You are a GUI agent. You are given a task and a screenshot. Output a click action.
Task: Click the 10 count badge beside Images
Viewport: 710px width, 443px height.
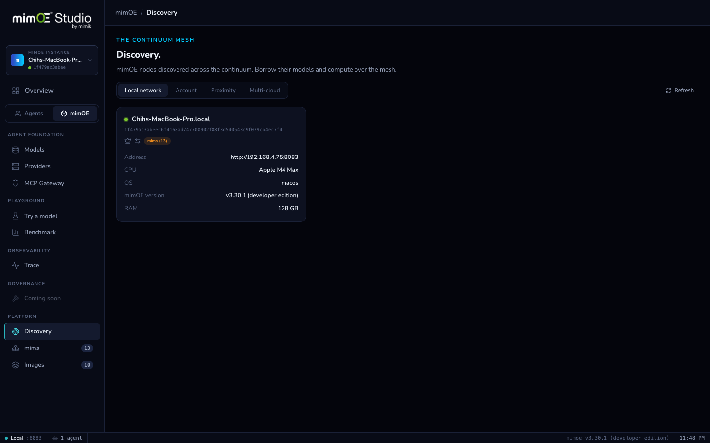[87, 365]
